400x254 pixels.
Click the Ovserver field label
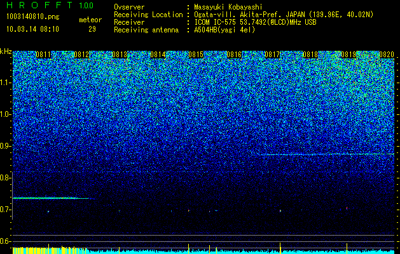click(129, 8)
